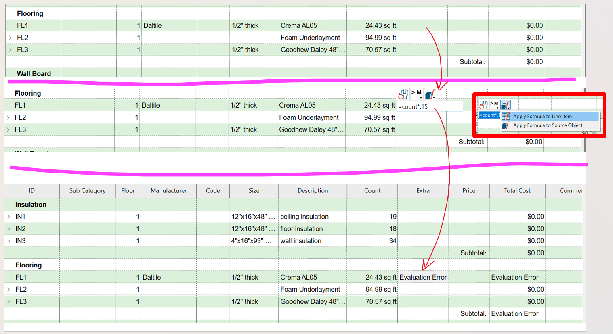
Task: Open the >M dropdown inside the red-outlined box
Action: coord(494,105)
